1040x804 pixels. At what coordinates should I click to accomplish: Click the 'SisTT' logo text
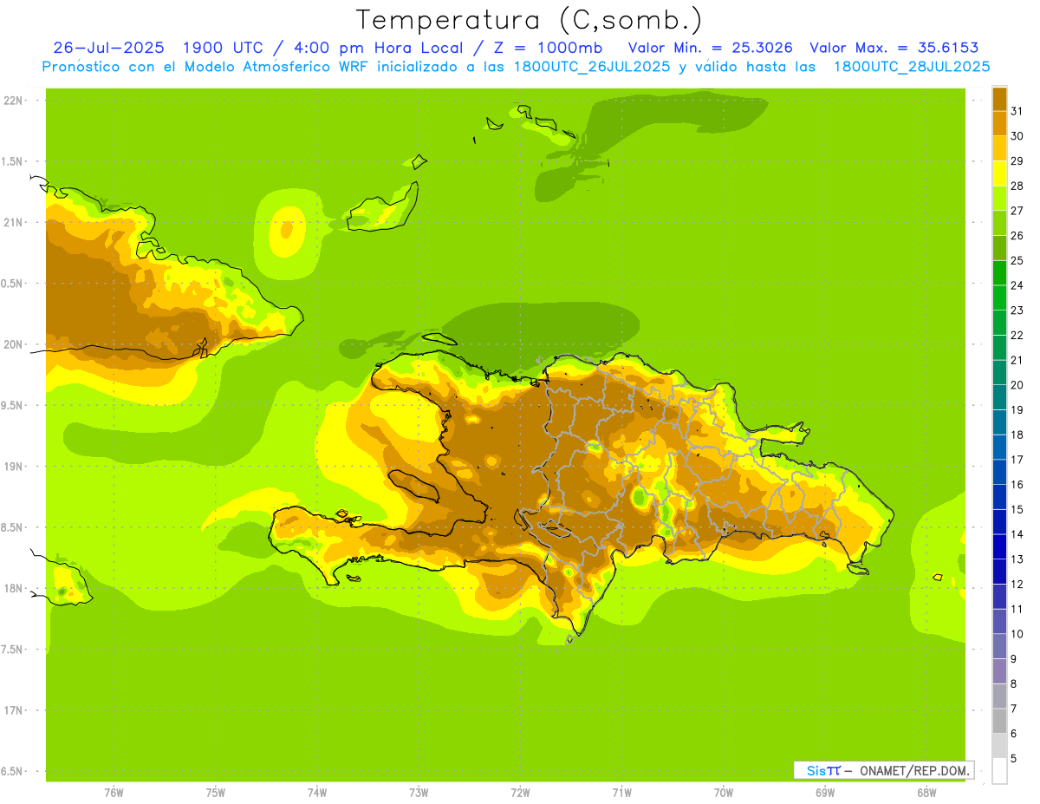click(x=822, y=770)
